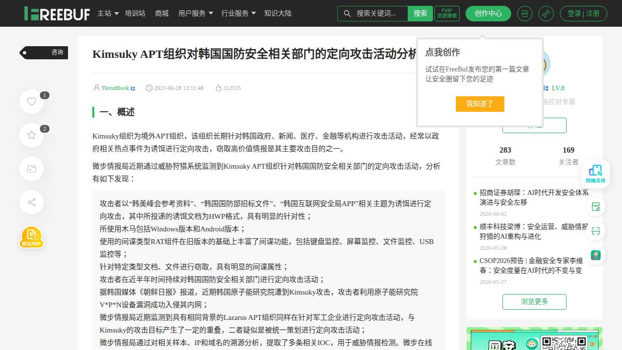Open article 招商证券胡琛：AI时代开发安全体系

[x=535, y=197]
